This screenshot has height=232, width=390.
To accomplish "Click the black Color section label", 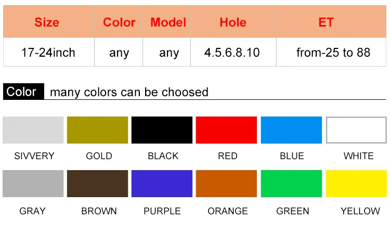I will (23, 92).
